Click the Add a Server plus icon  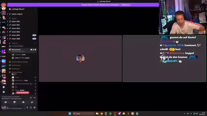pos(4,87)
